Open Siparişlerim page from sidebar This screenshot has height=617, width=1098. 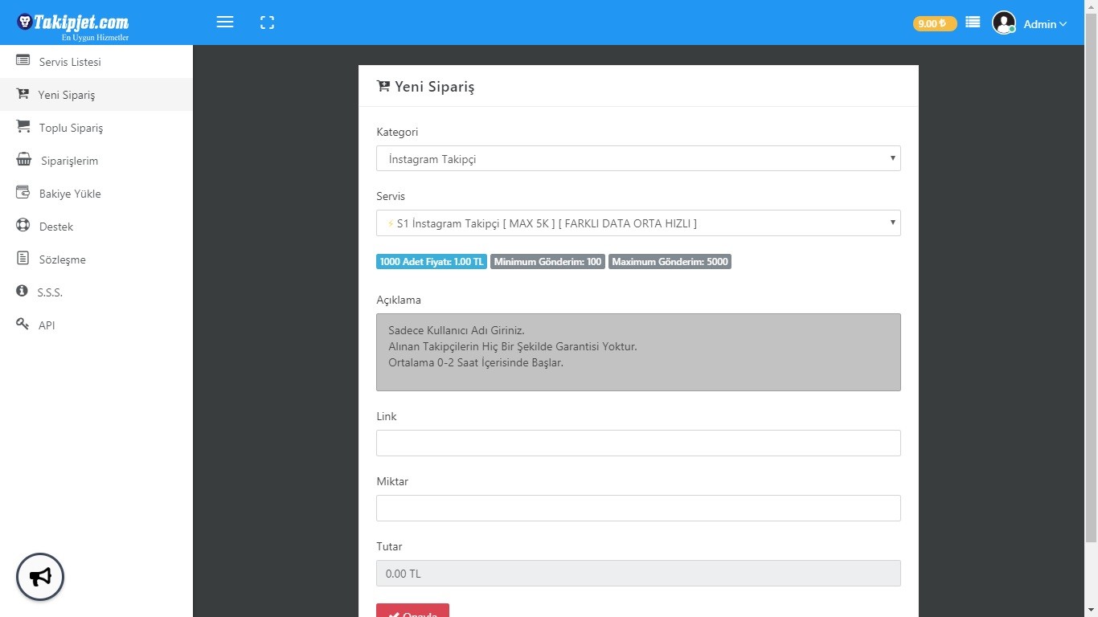tap(69, 161)
